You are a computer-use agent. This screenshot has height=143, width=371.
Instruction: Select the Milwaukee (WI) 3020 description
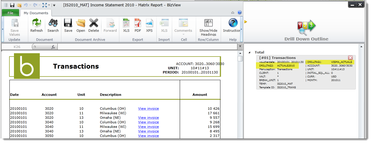tap(113, 113)
